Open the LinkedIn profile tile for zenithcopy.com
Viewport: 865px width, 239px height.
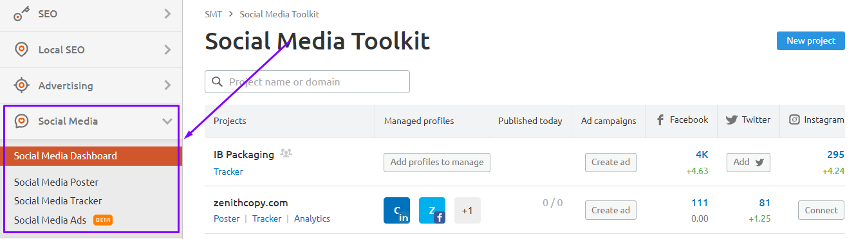pyautogui.click(x=396, y=210)
